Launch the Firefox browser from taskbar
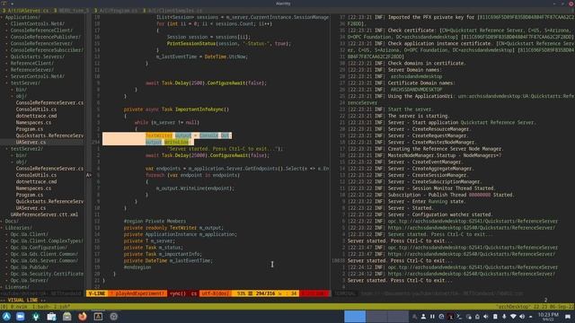Image resolution: width=575 pixels, height=323 pixels. click(83, 317)
